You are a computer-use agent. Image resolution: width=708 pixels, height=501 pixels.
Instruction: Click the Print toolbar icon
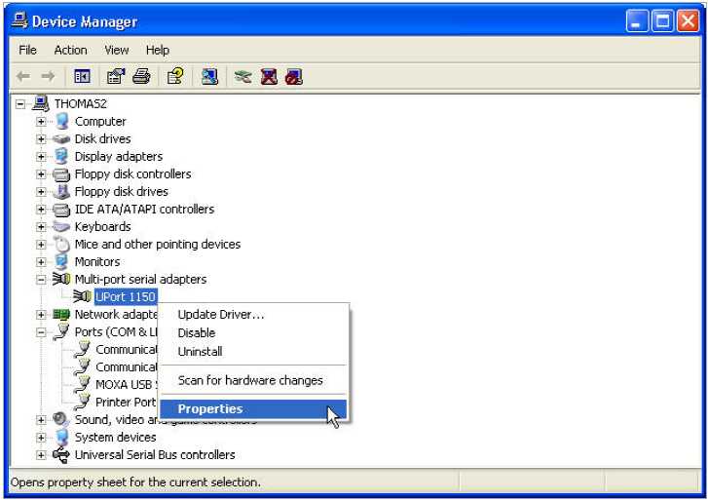141,76
